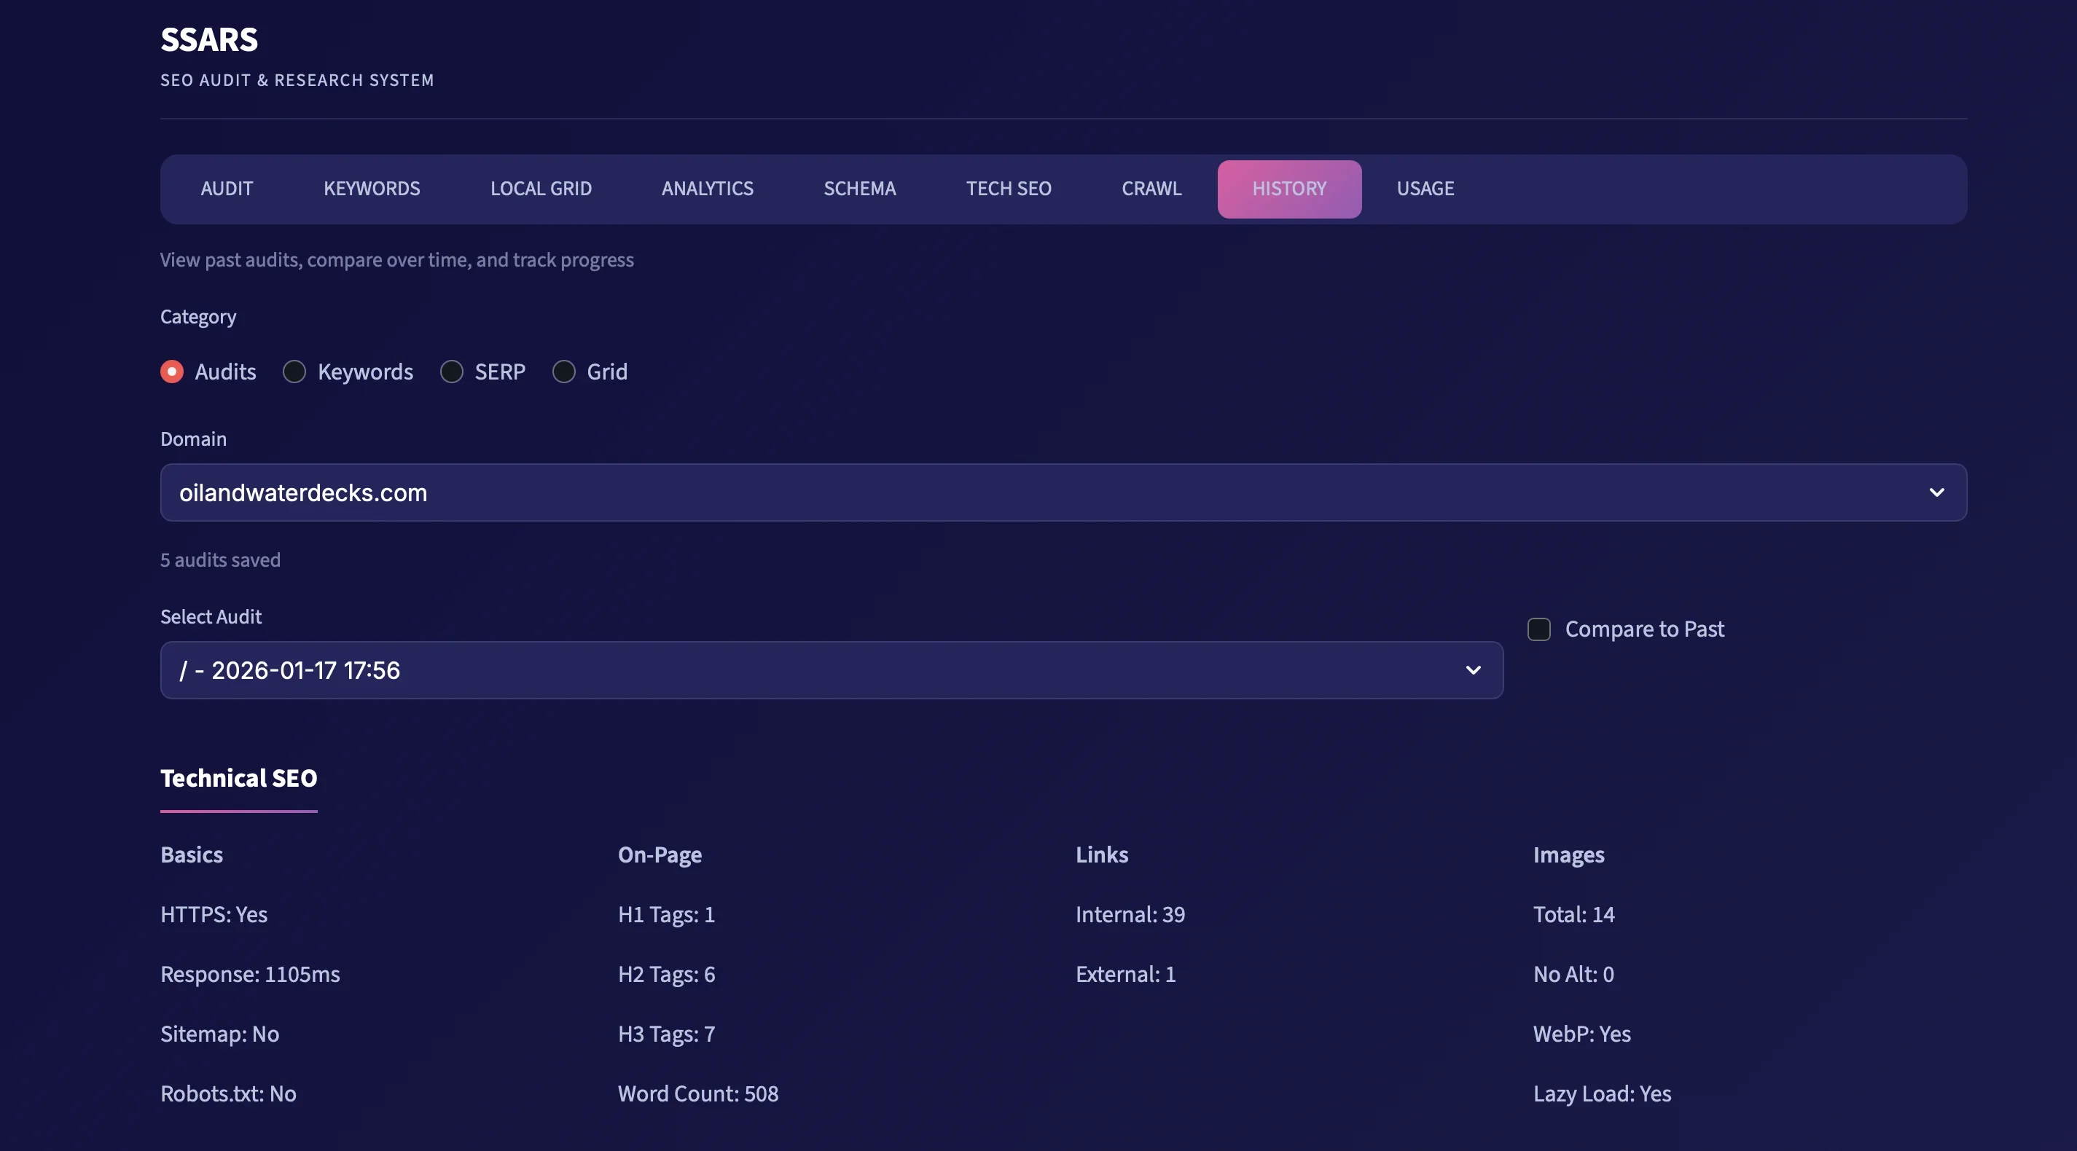Select the Keywords category radio button
The image size is (2077, 1151).
click(294, 372)
